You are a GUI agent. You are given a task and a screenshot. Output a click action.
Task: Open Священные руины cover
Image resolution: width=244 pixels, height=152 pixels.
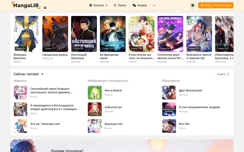click(55, 34)
